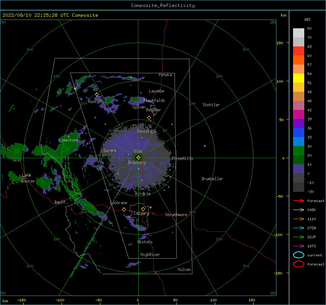Click the magenta 18TS arrow icon
Screen dimensions: 326x305
coord(298,246)
